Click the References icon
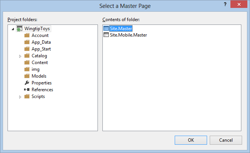Screen dimensions: 250x153 (x=27, y=90)
